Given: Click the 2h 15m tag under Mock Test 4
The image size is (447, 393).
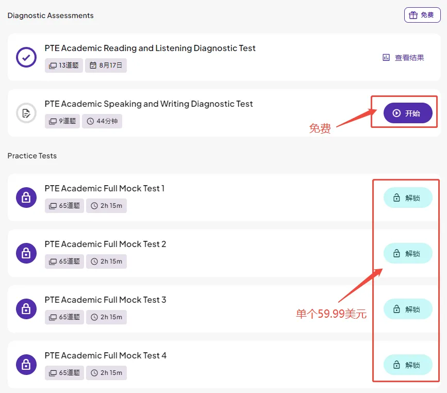Looking at the screenshot, I should click(106, 373).
